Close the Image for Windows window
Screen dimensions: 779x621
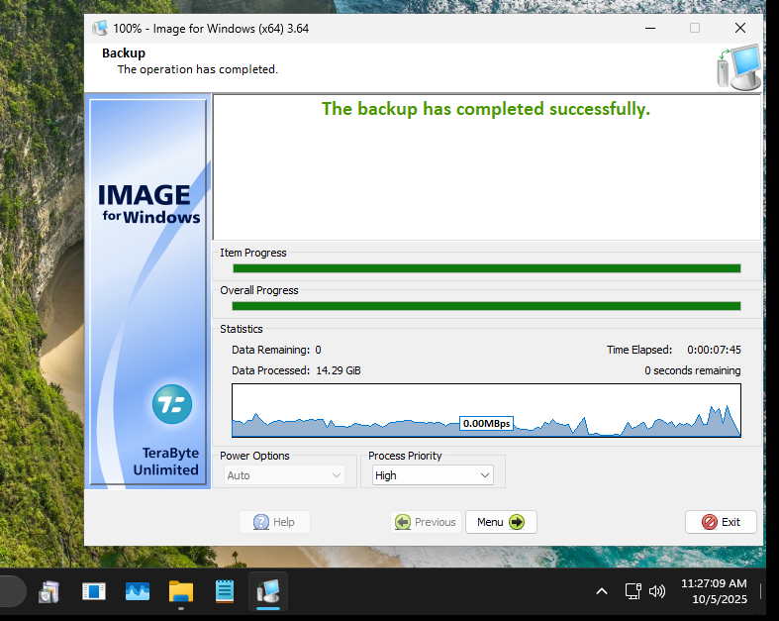click(x=740, y=28)
